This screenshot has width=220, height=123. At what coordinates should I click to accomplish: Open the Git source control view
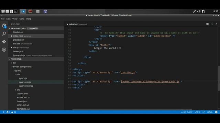(4, 42)
